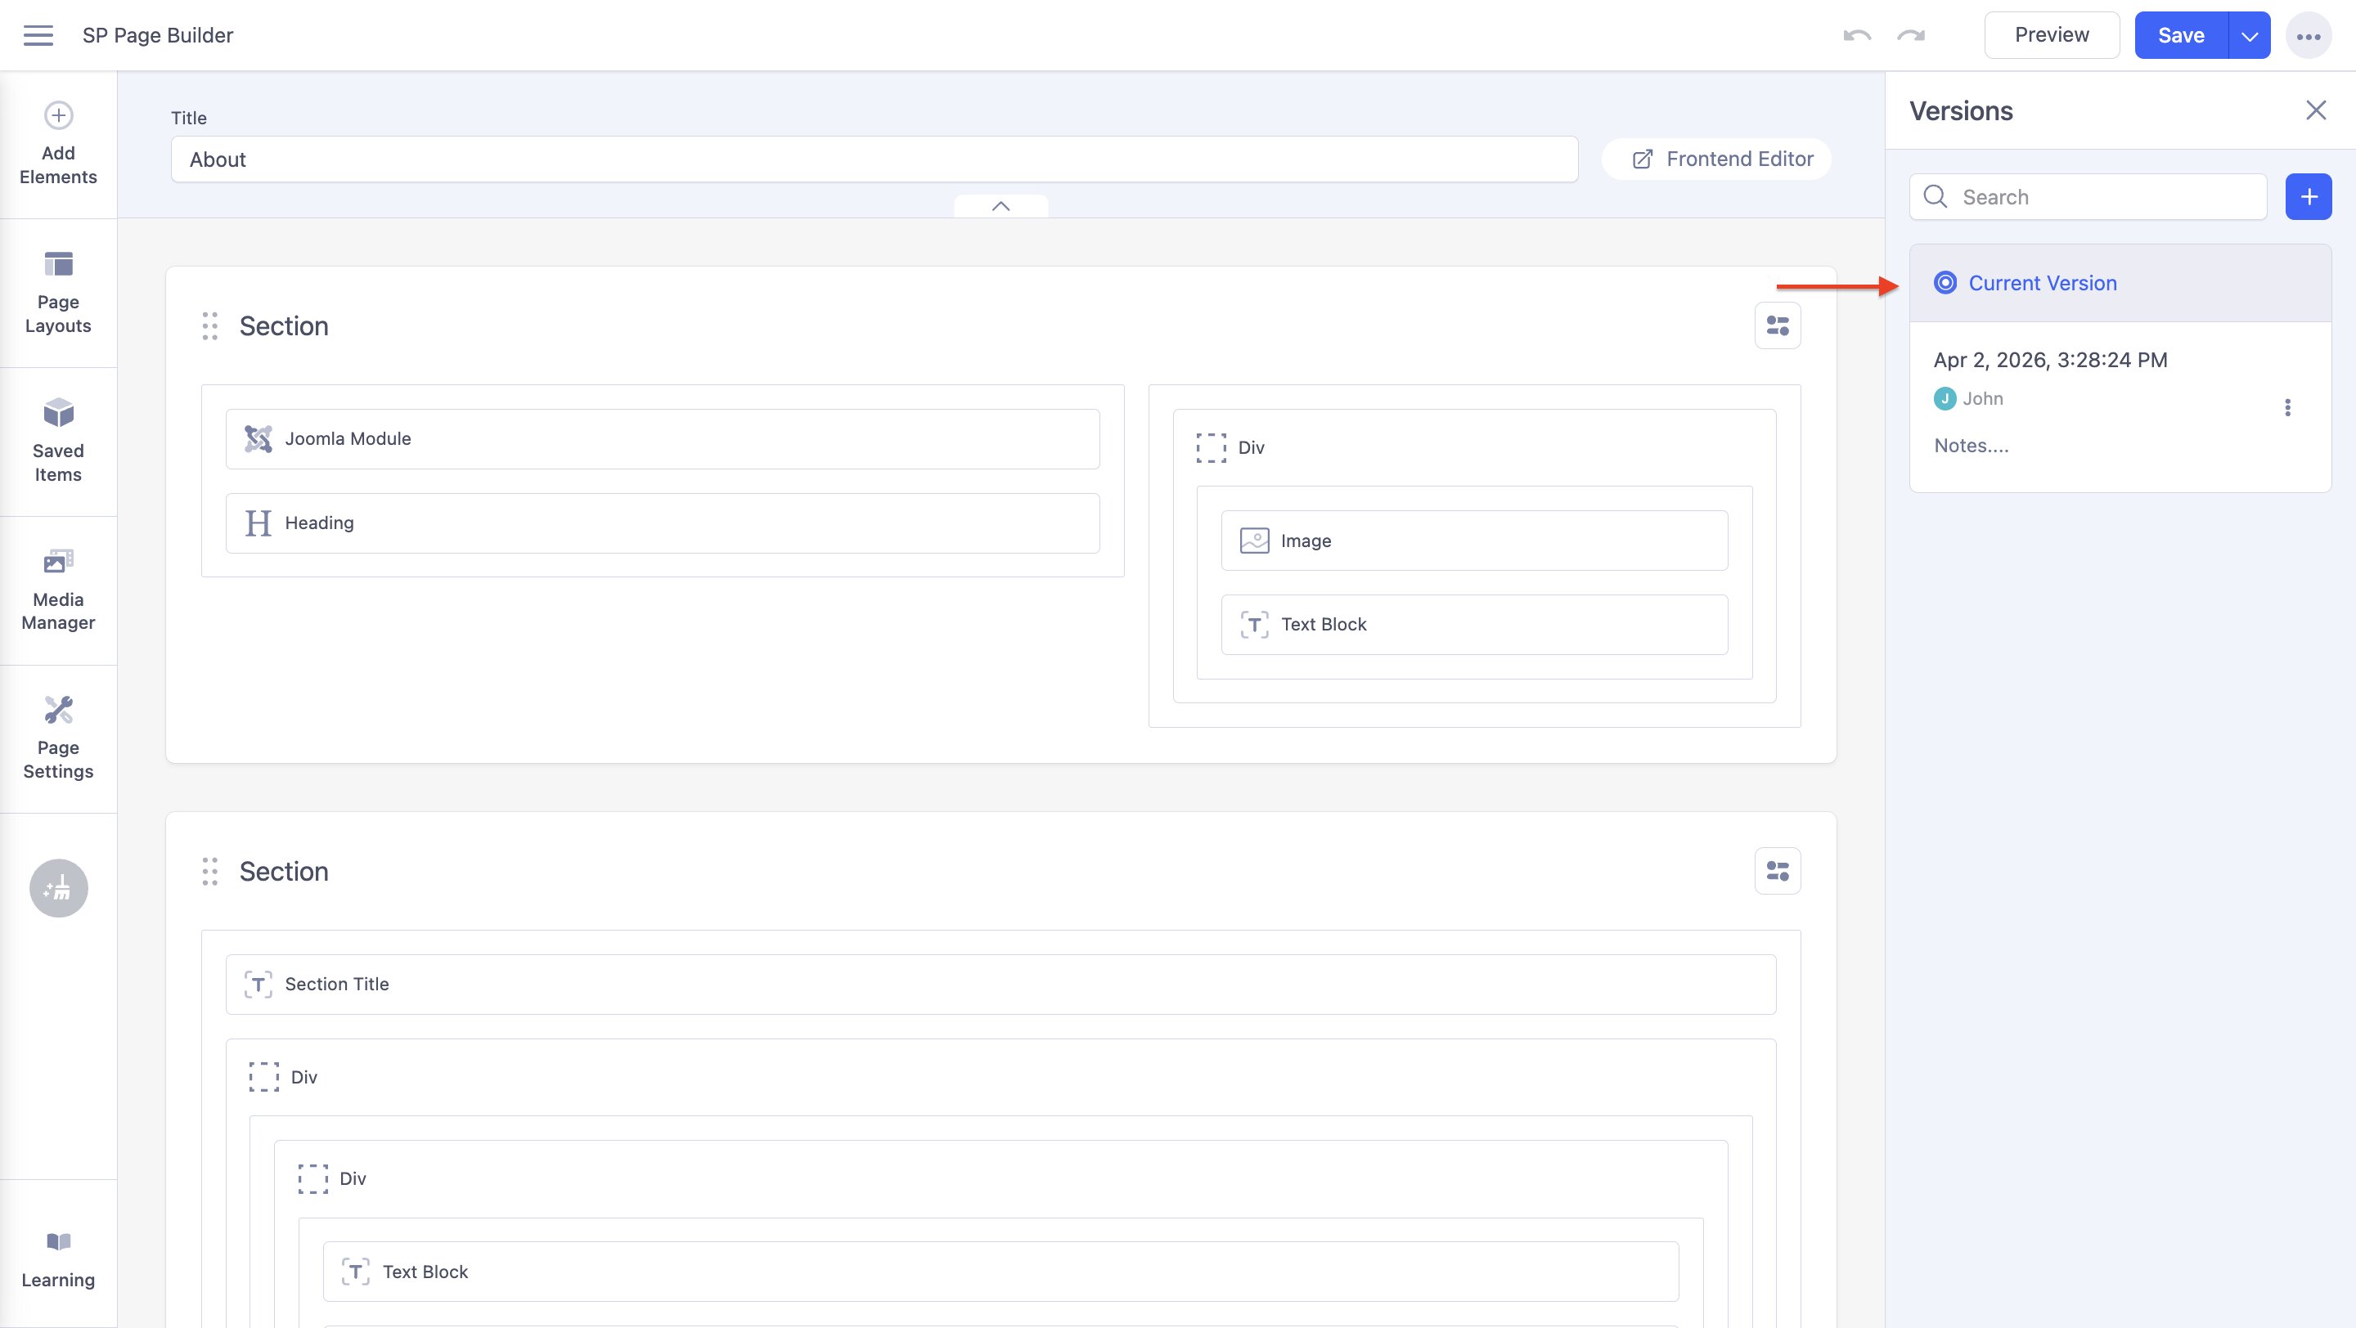Expand the Save button dropdown arrow
The image size is (2356, 1328).
pyautogui.click(x=2249, y=36)
